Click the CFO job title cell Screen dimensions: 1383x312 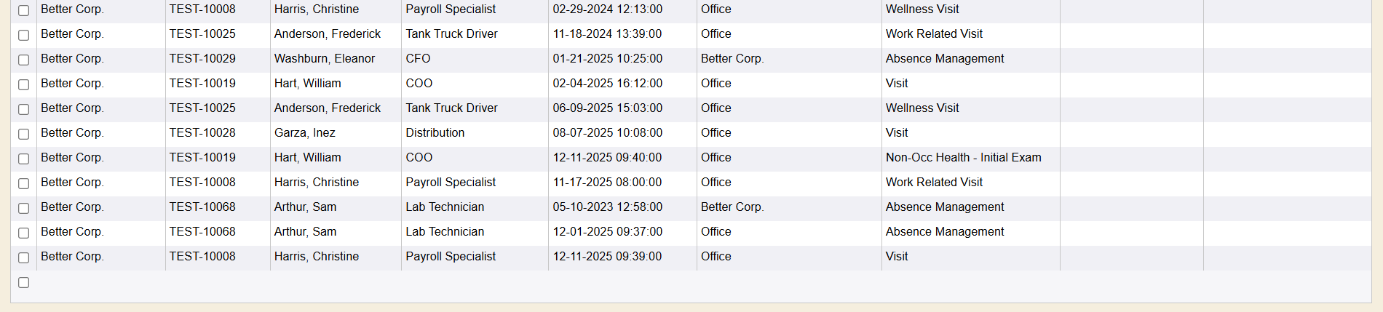click(x=418, y=59)
